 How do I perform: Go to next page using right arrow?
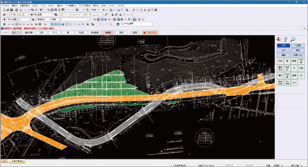click(107, 10)
